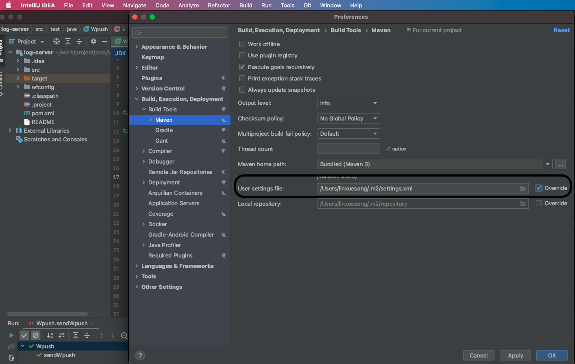Enable Print exception stack traces

(x=242, y=78)
